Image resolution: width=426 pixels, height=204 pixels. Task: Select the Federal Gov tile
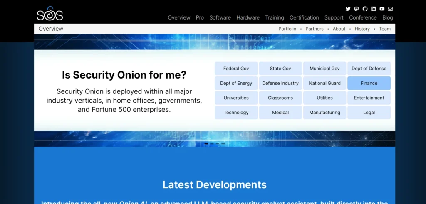click(236, 69)
